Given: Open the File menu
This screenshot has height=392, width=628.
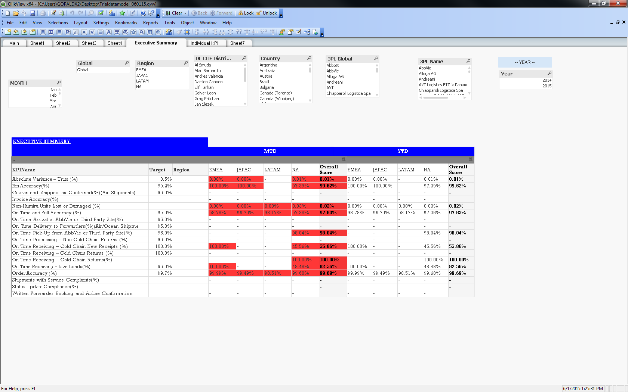Looking at the screenshot, I should point(10,23).
